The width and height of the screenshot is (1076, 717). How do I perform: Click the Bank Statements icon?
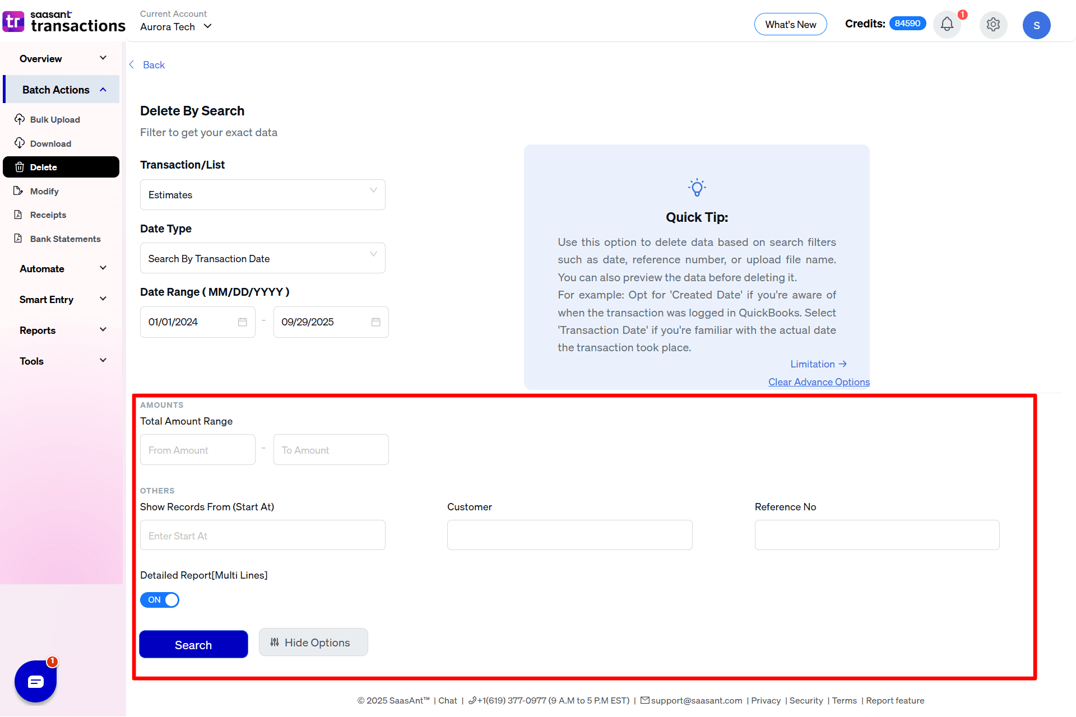18,239
